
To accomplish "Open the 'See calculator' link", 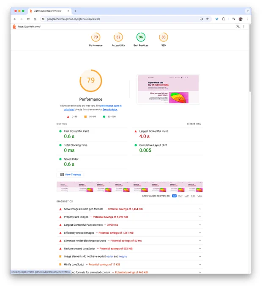I will (x=110, y=109).
